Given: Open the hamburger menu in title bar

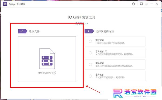Looking at the screenshot, I should click(x=146, y=4).
